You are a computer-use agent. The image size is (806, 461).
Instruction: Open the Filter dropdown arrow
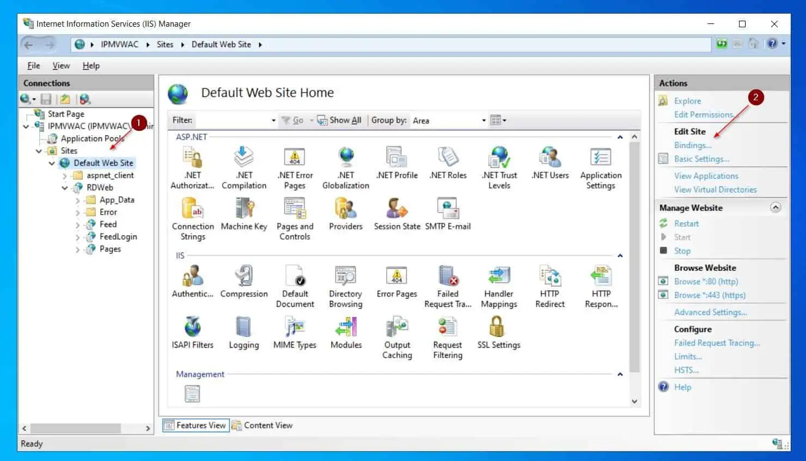[273, 120]
